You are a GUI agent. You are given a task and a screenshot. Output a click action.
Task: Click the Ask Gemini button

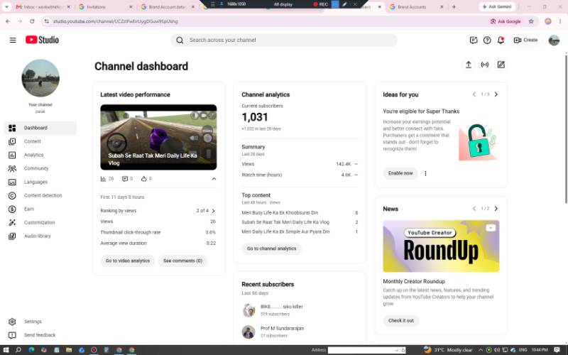(497, 6)
